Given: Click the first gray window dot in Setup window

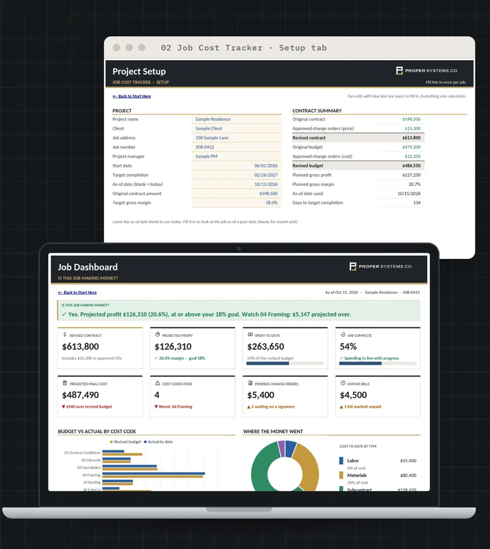Looking at the screenshot, I should [x=117, y=48].
